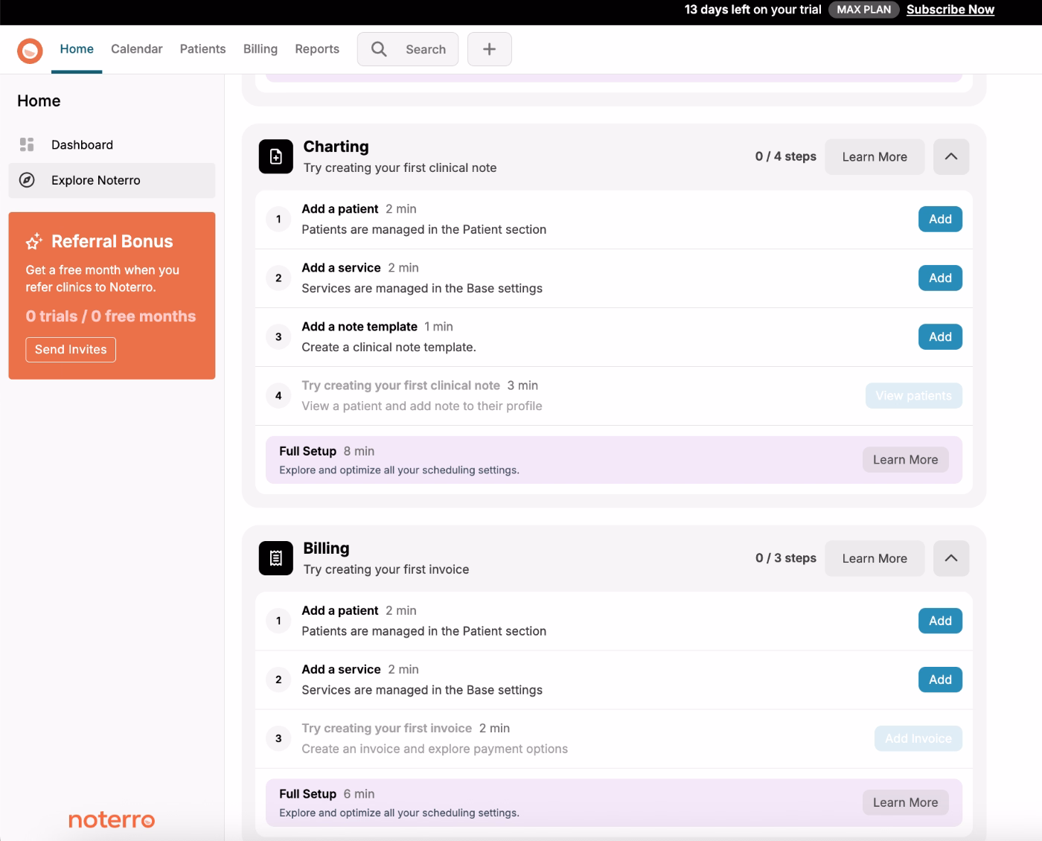Switch to the Calendar tab
This screenshot has height=841, width=1042.
click(x=136, y=49)
